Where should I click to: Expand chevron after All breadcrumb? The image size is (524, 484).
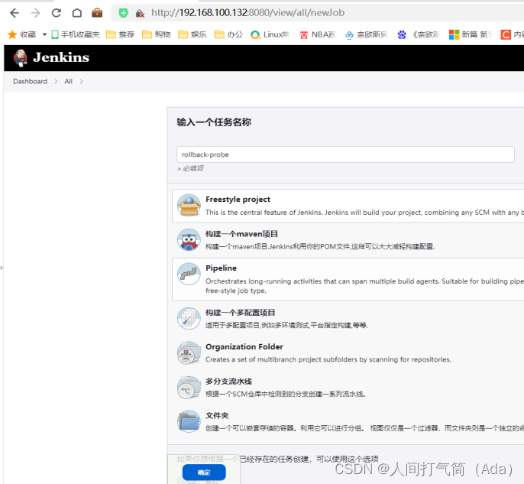pyautogui.click(x=81, y=81)
